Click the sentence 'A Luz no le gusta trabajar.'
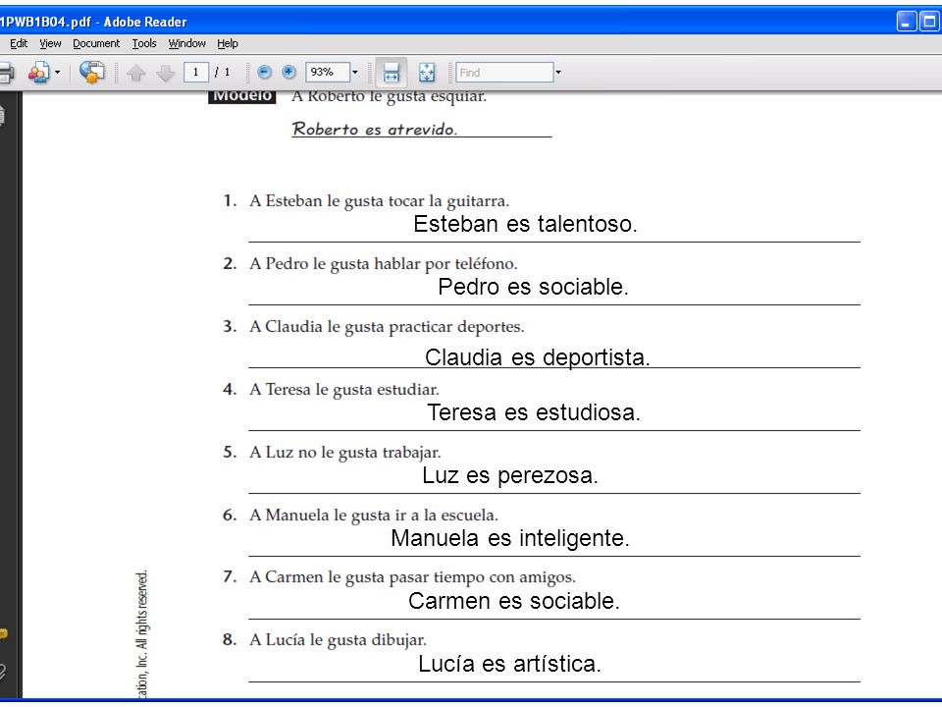This screenshot has height=707, width=942. click(x=344, y=452)
